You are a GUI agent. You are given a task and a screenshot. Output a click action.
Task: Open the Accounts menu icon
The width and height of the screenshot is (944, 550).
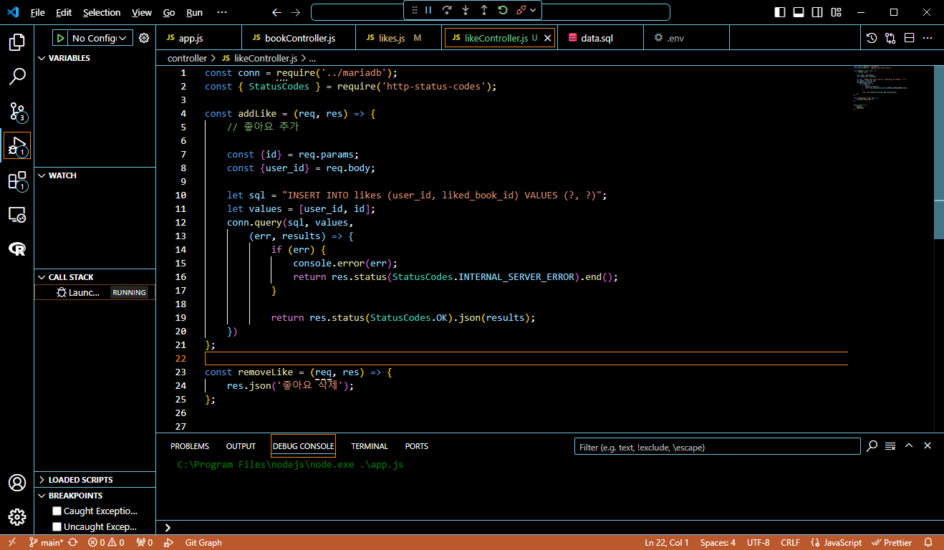pos(17,483)
